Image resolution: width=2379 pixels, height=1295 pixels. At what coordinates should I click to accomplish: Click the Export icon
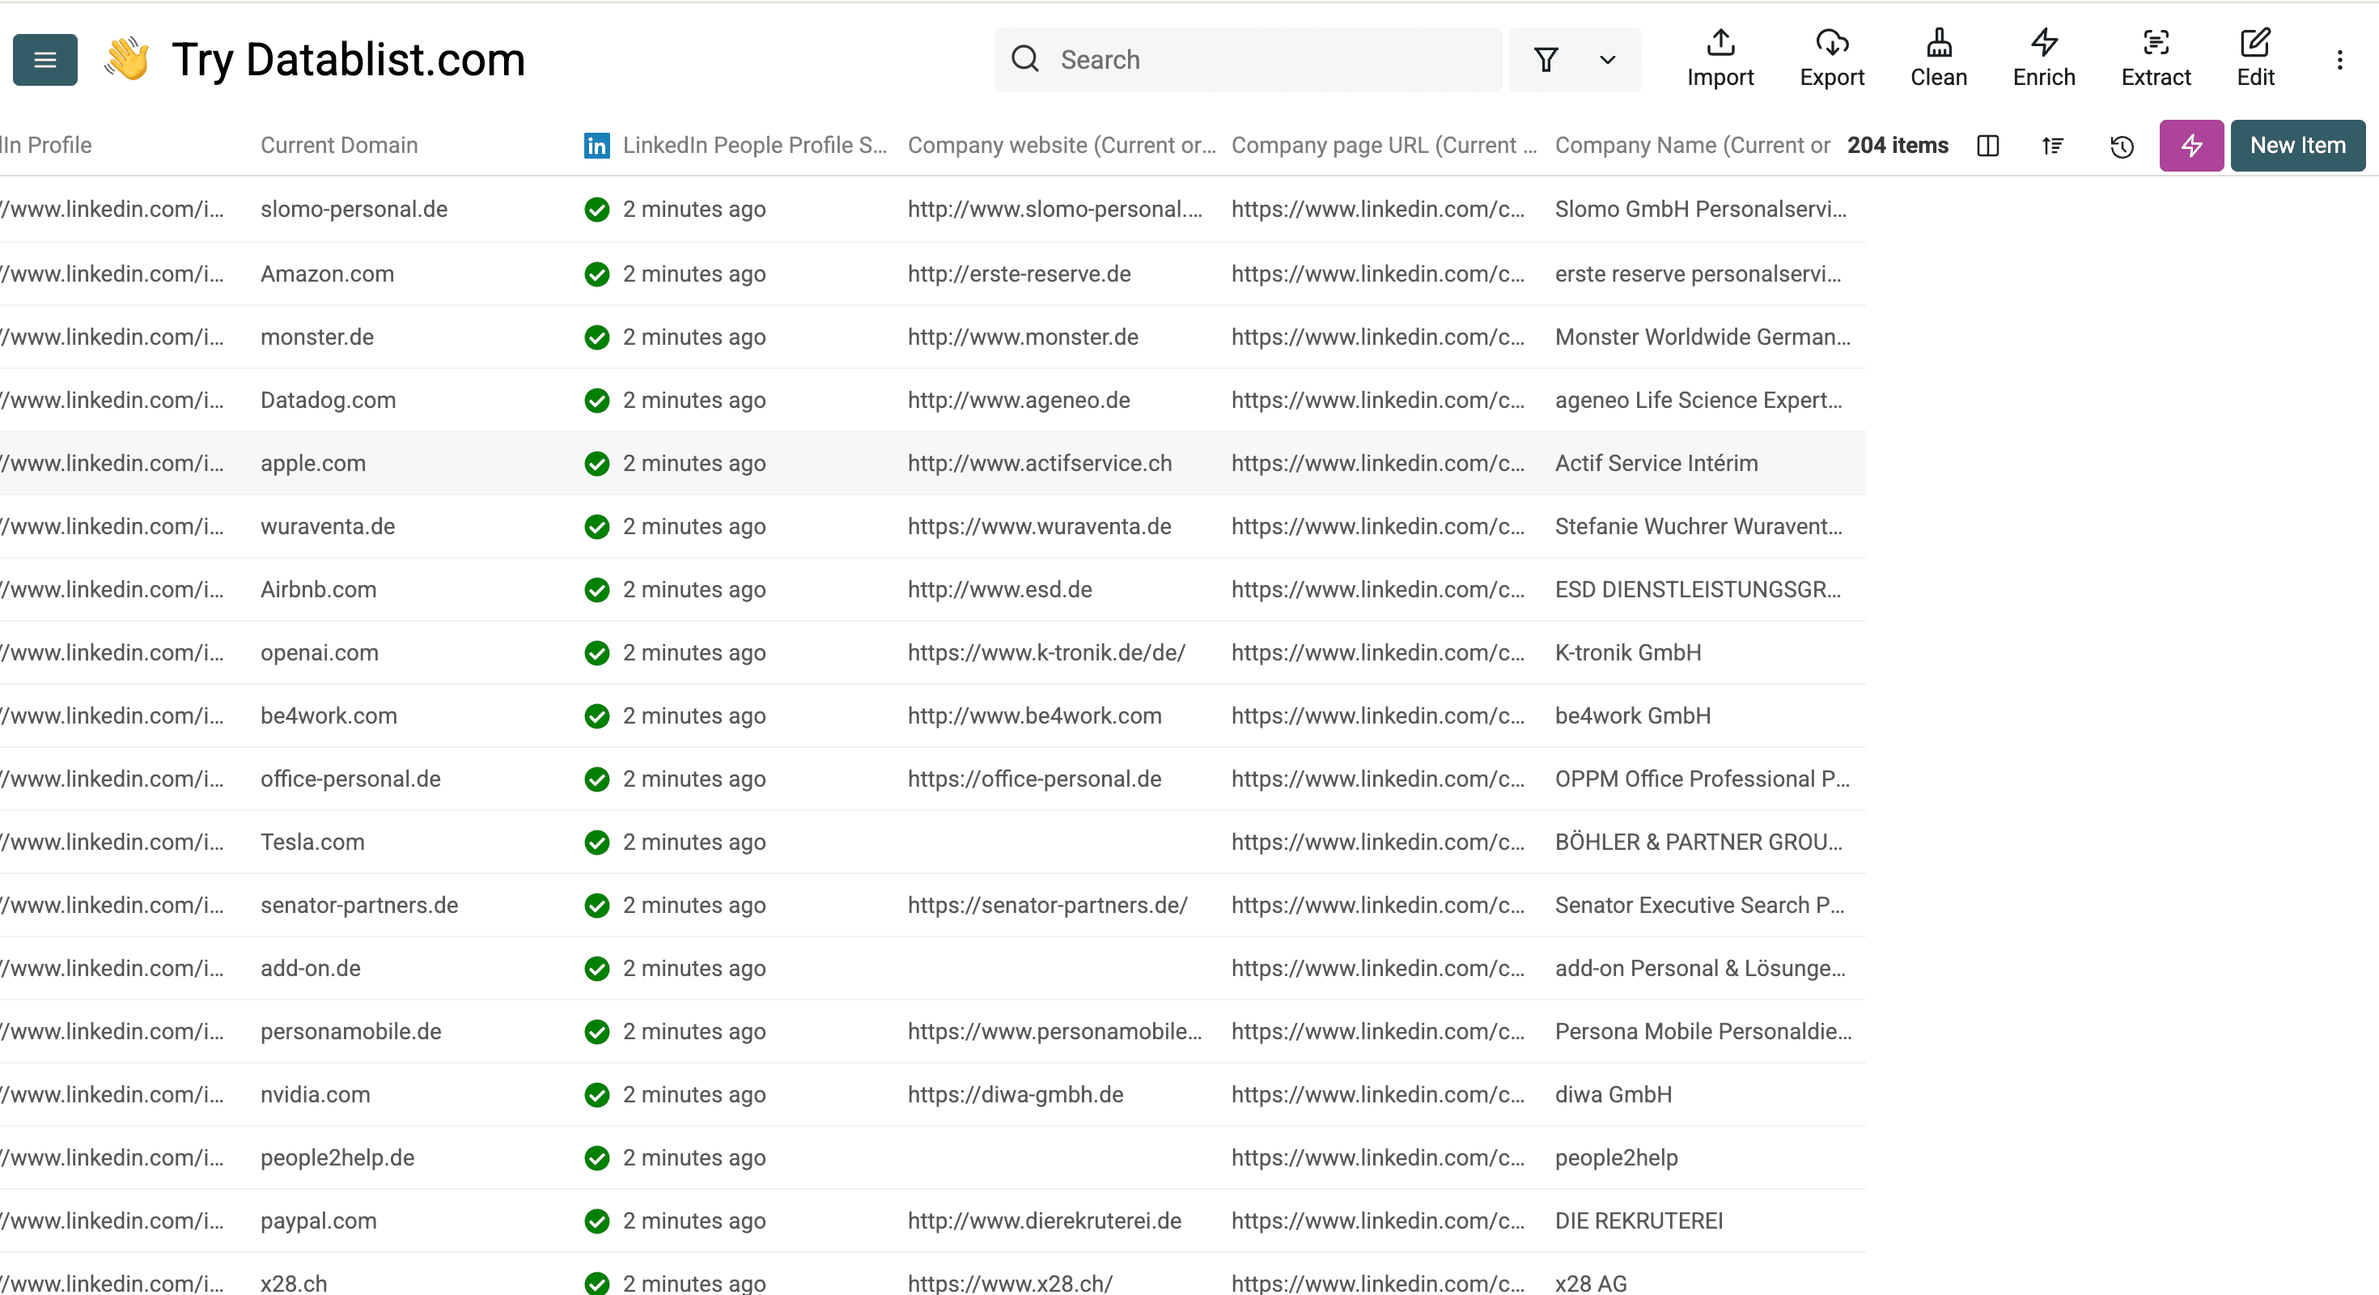coord(1832,57)
